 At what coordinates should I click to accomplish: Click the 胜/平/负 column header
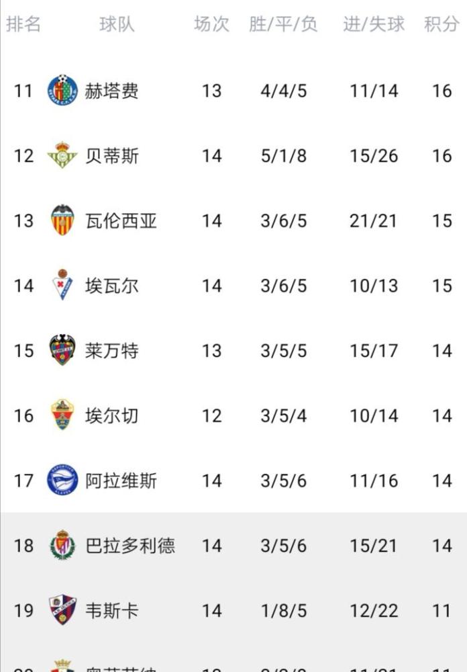(x=283, y=25)
